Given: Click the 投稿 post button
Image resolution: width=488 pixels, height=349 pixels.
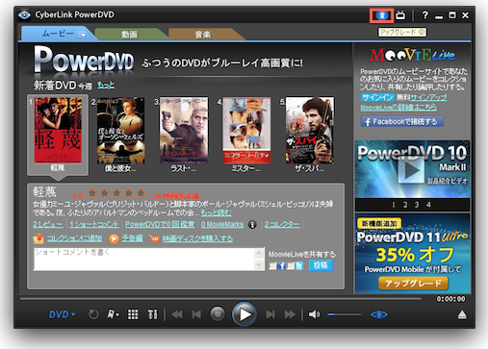Looking at the screenshot, I should (x=321, y=265).
